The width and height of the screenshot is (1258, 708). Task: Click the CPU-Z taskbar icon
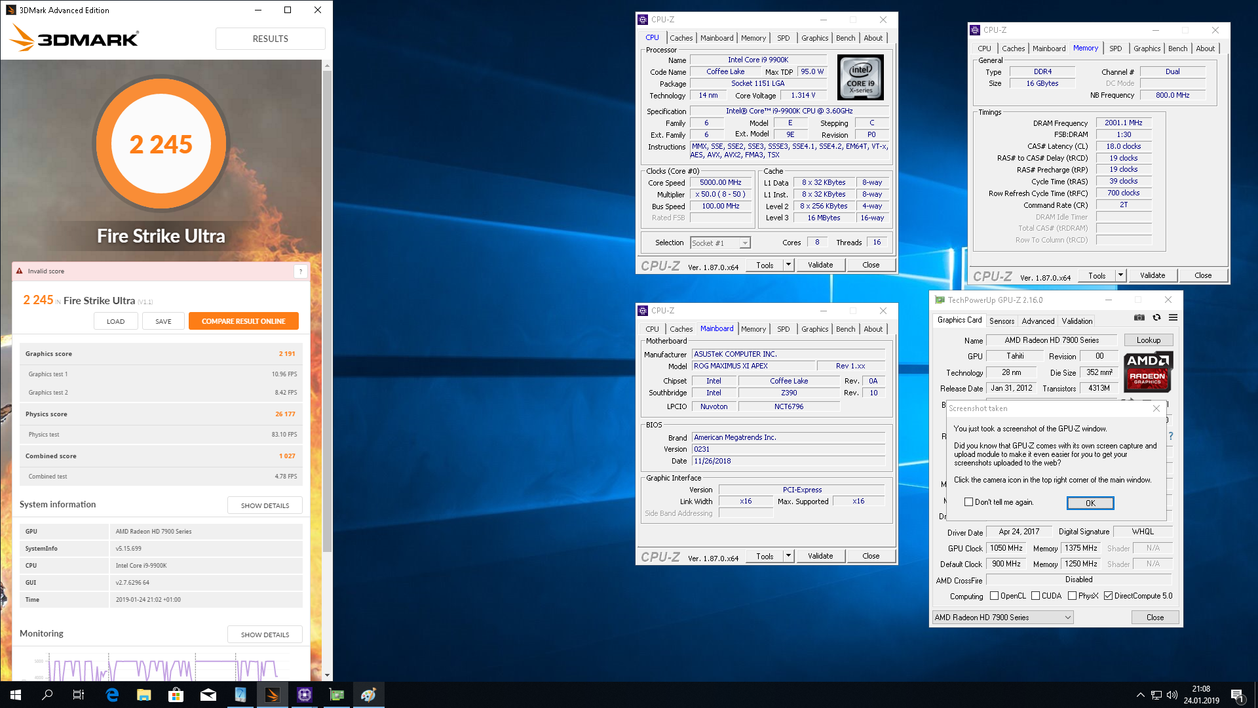pyautogui.click(x=305, y=695)
